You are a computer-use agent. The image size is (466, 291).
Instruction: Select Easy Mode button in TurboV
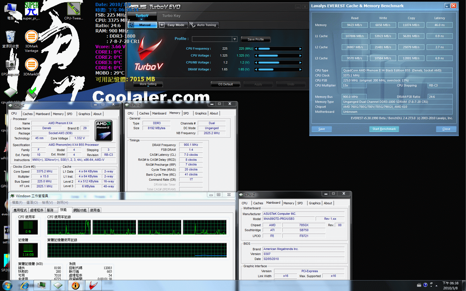point(173,25)
